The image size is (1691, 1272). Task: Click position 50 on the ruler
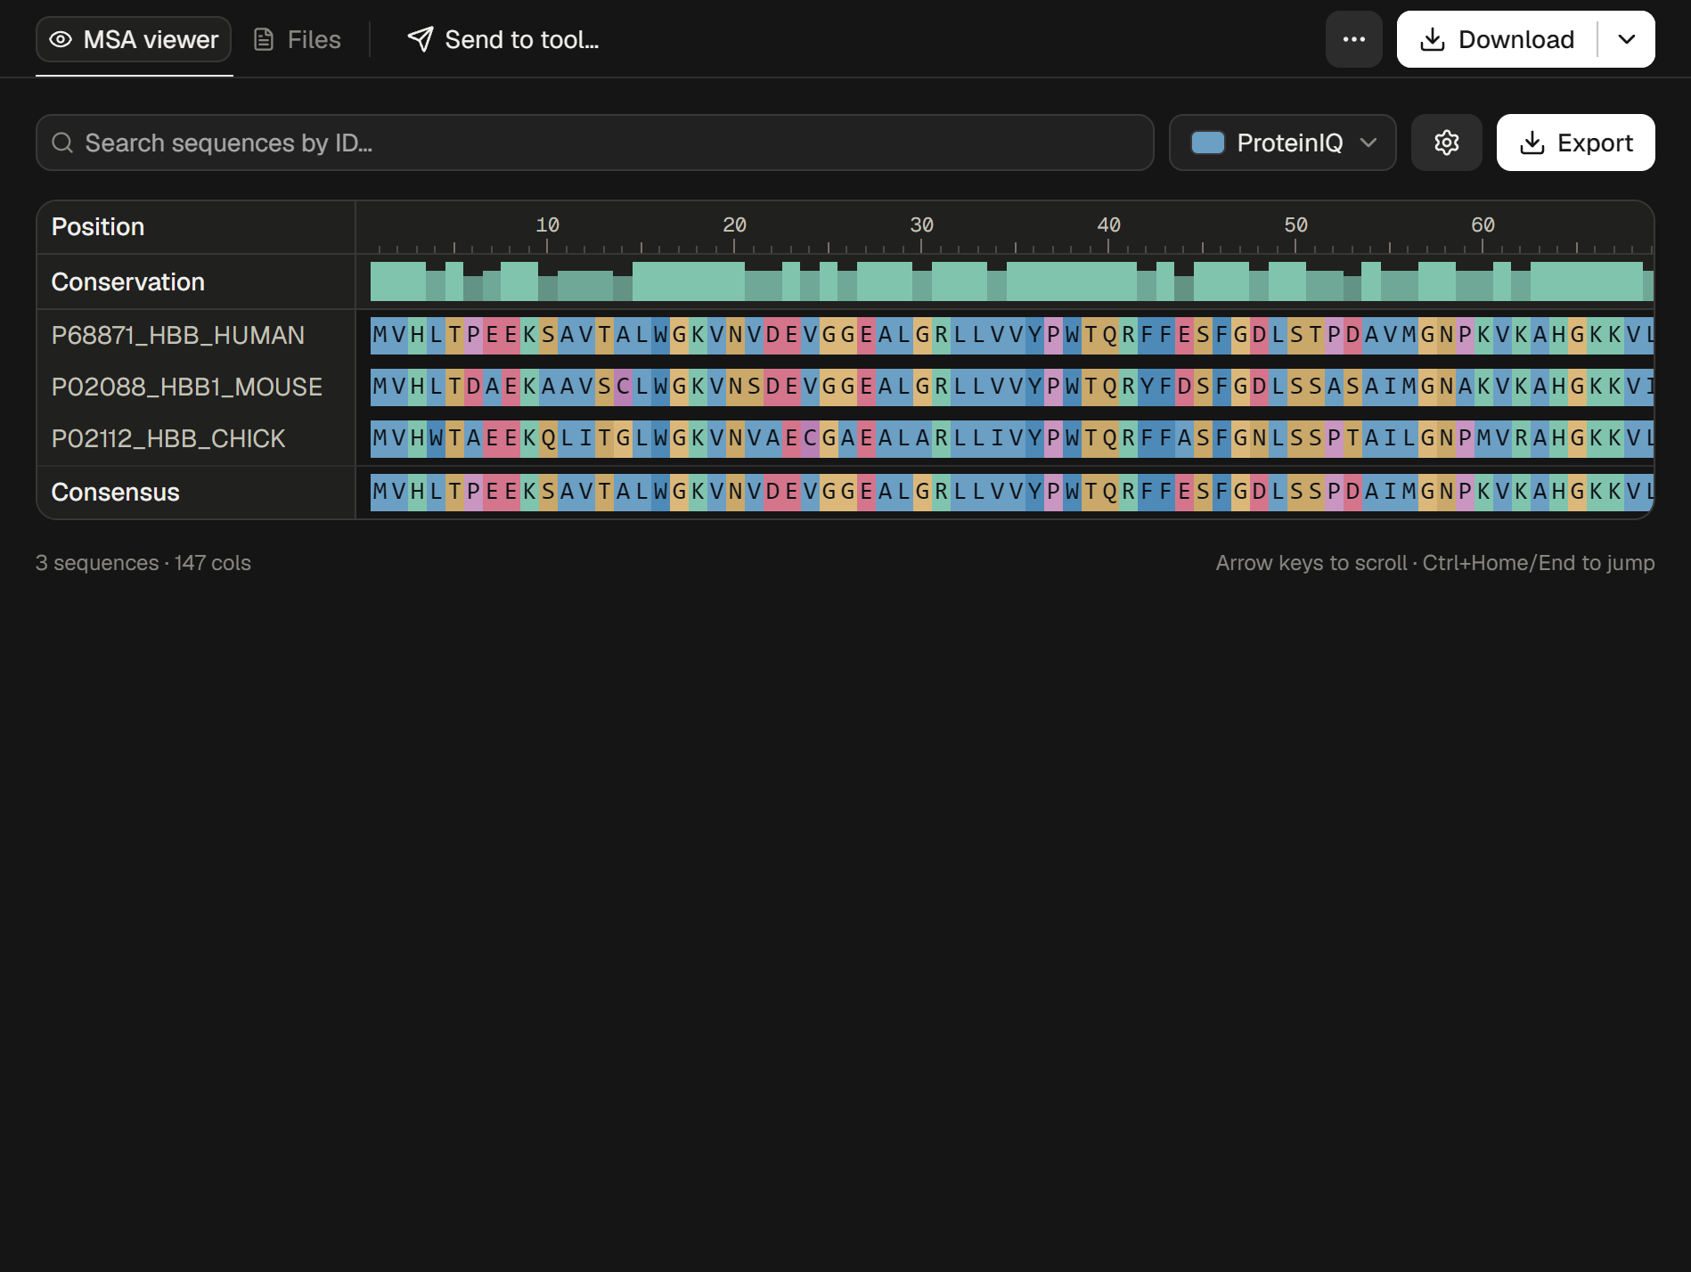click(1295, 225)
